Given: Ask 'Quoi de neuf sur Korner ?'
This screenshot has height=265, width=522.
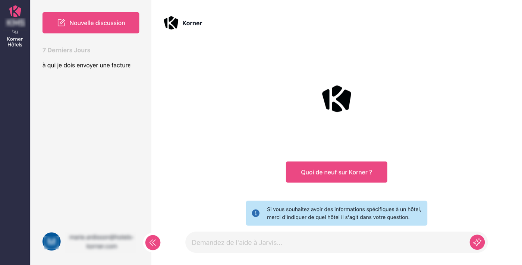Looking at the screenshot, I should click(x=336, y=172).
